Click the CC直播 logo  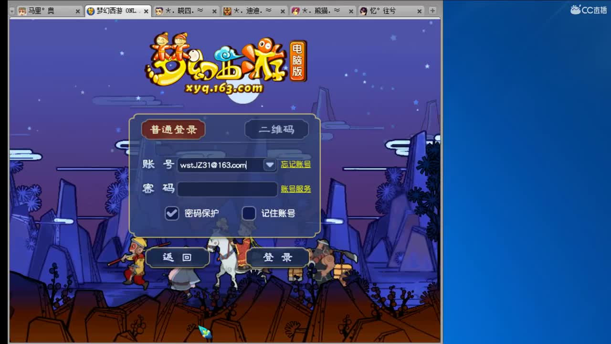pos(589,10)
